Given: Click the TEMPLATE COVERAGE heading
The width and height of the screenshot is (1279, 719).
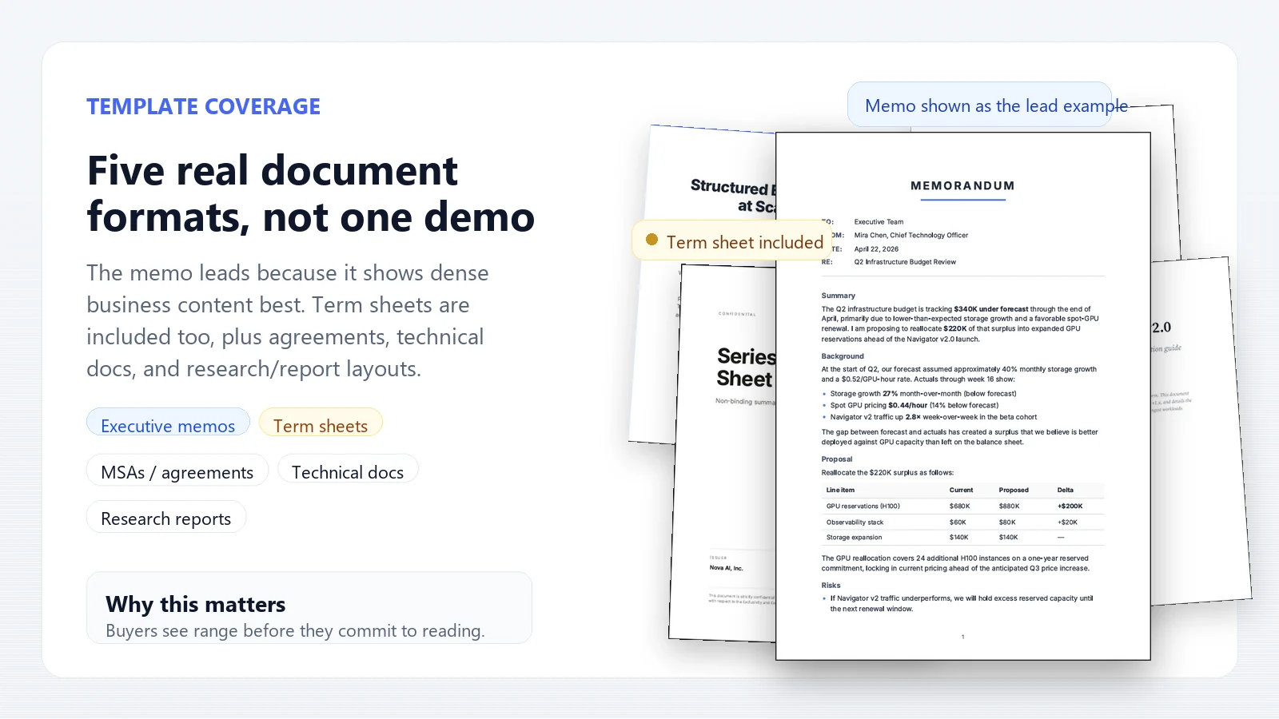Looking at the screenshot, I should click(x=203, y=106).
